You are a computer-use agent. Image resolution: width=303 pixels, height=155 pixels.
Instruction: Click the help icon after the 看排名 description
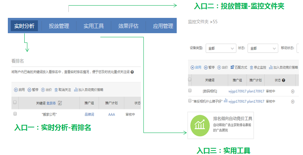[132, 72]
